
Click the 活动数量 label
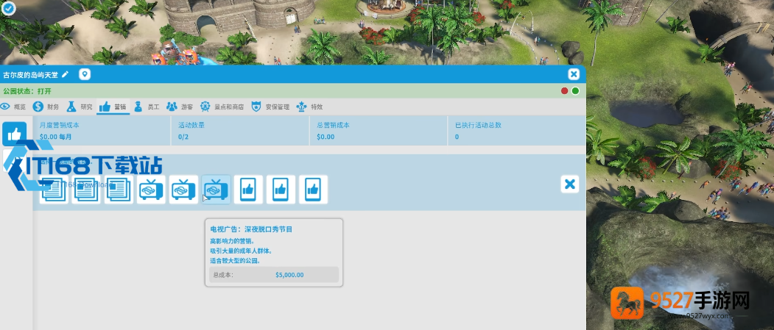click(191, 125)
